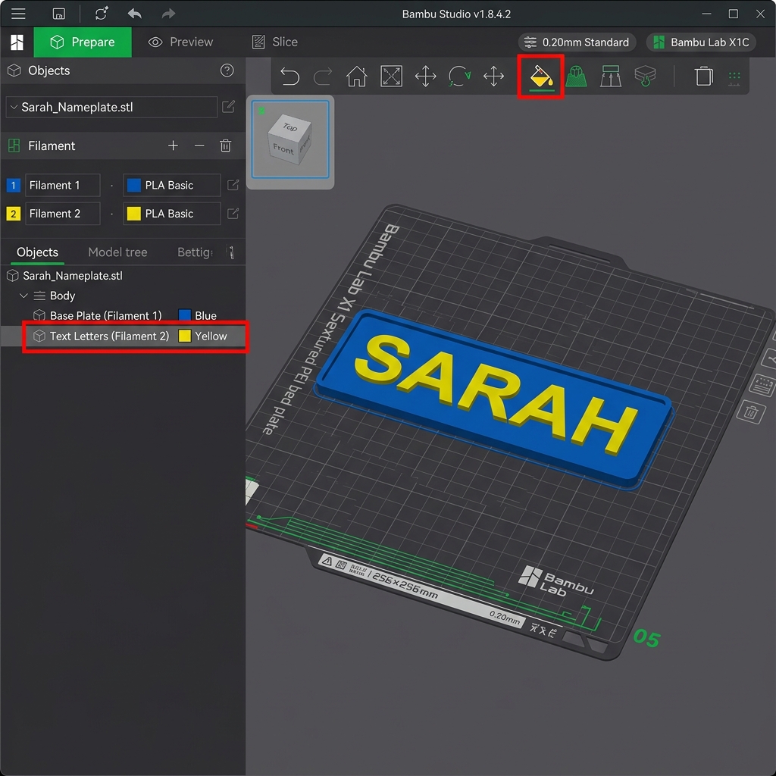Open the Filament 2 PLA Basic dropdown
The height and width of the screenshot is (776, 776).
click(172, 213)
